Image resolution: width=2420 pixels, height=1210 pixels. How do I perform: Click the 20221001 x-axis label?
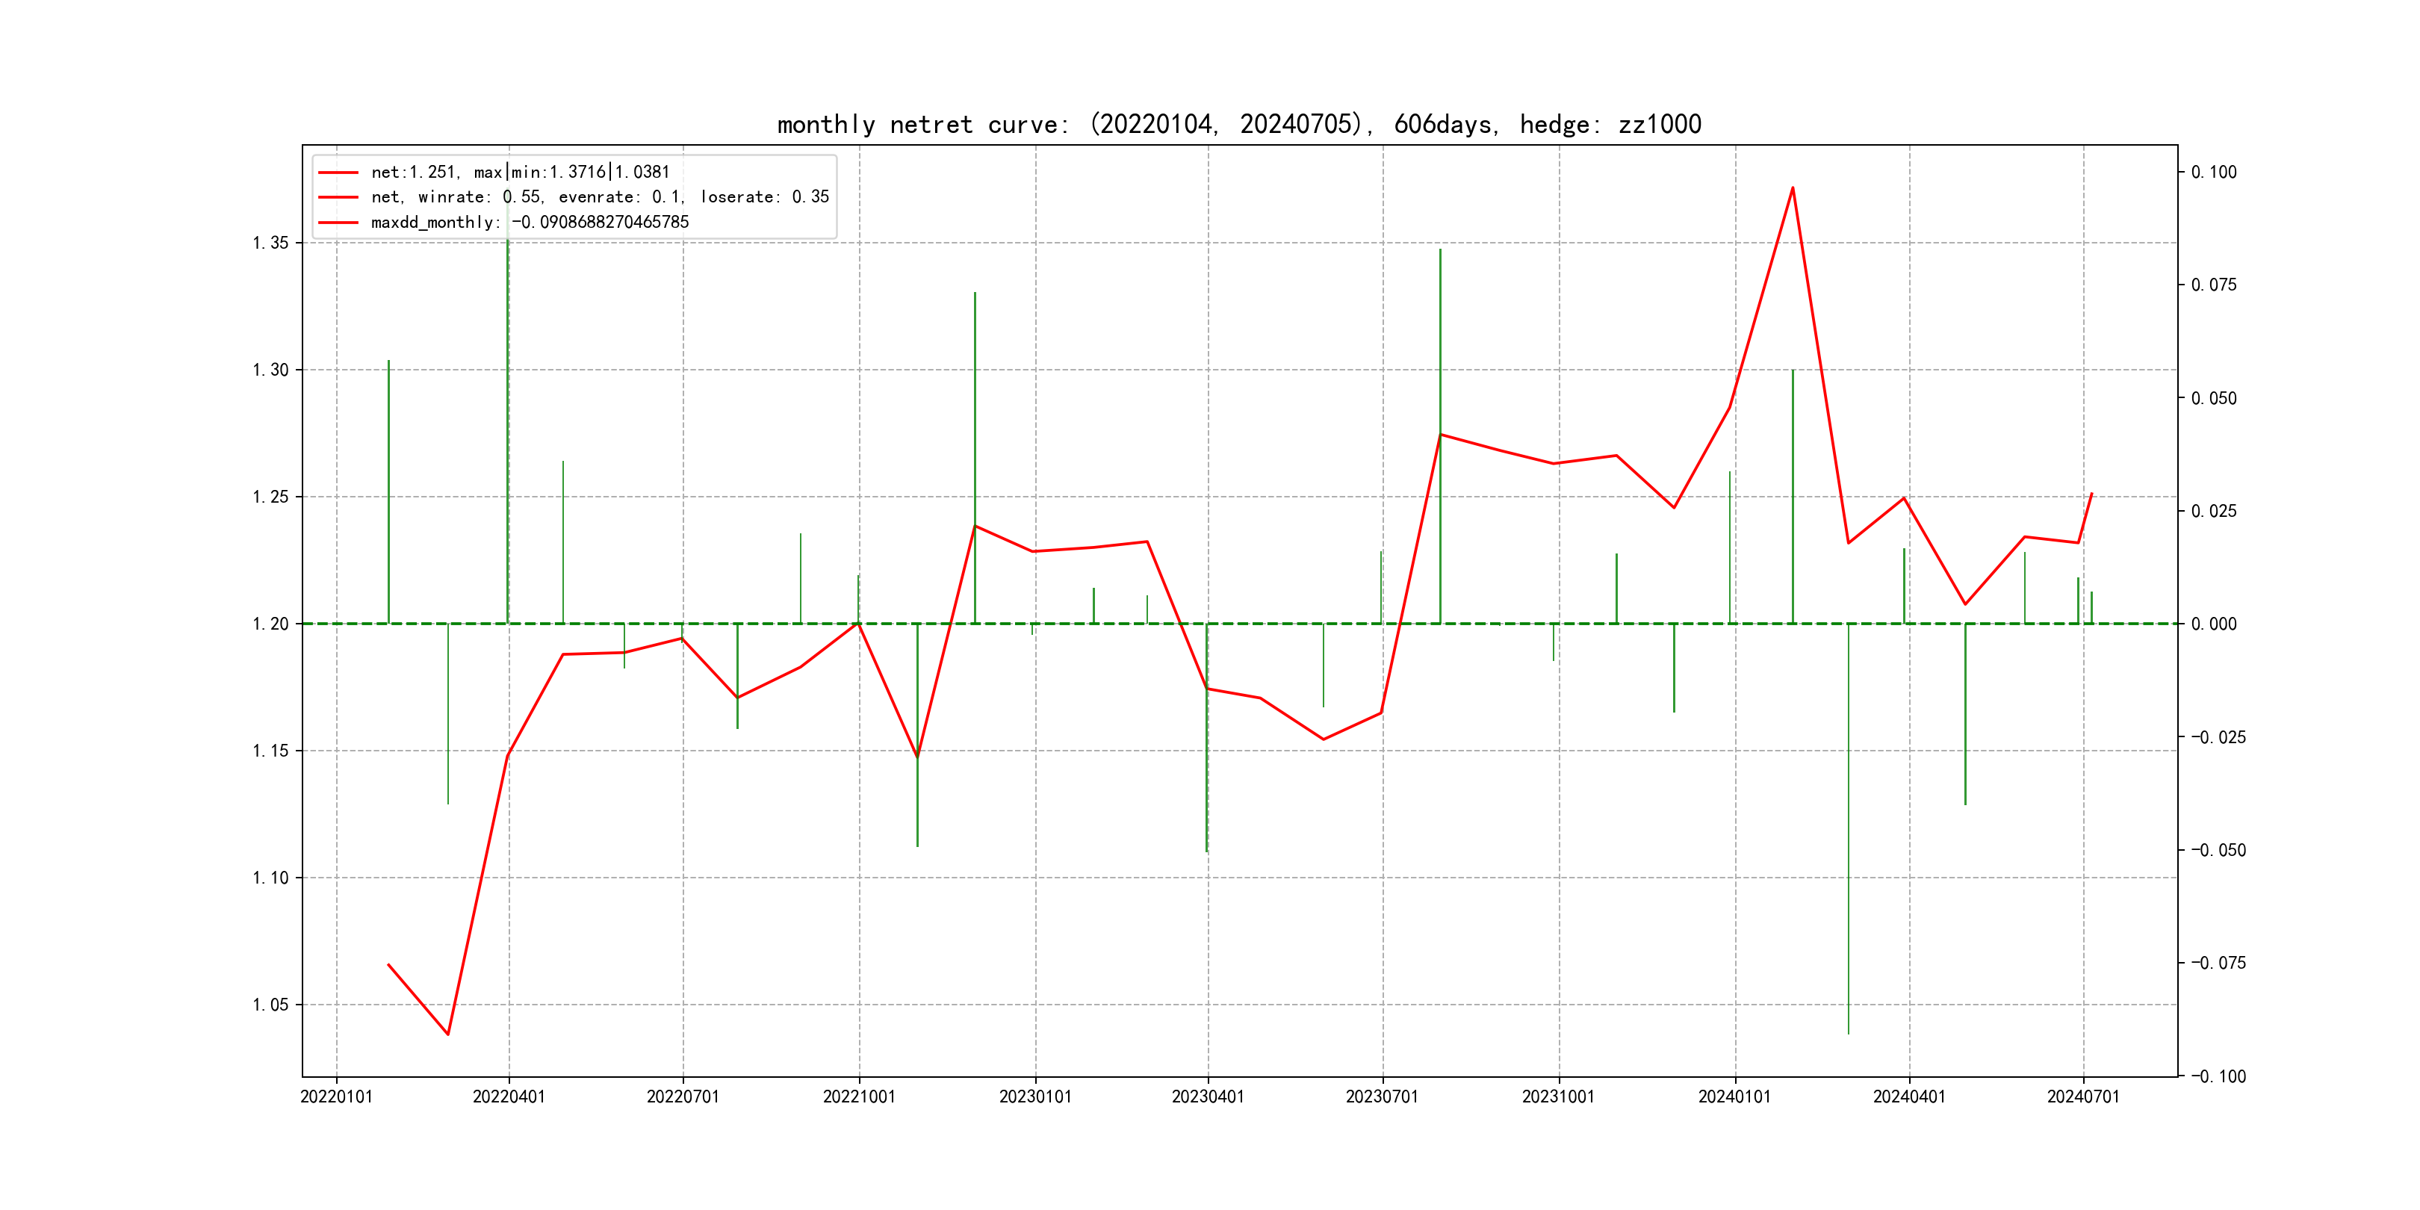tap(859, 1096)
